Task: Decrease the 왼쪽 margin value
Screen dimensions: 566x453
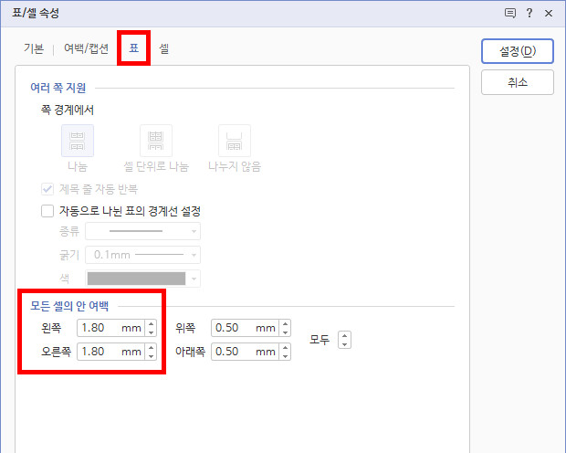Action: pos(151,332)
